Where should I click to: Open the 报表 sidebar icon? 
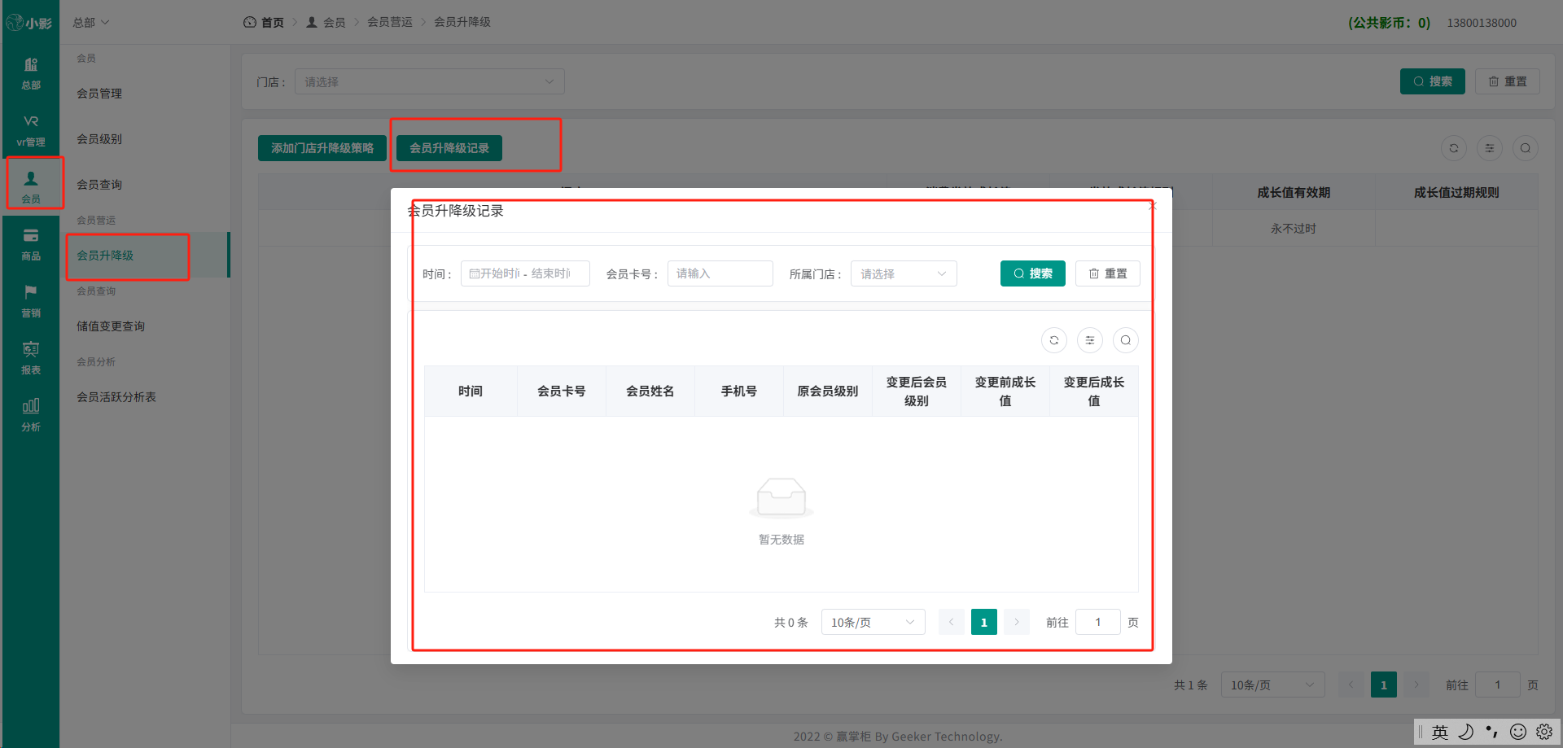pos(31,358)
